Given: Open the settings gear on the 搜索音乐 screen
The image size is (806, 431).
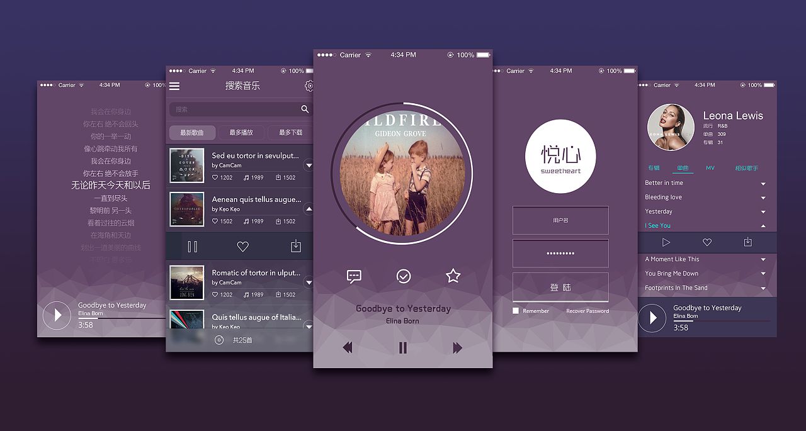Looking at the screenshot, I should click(x=309, y=86).
